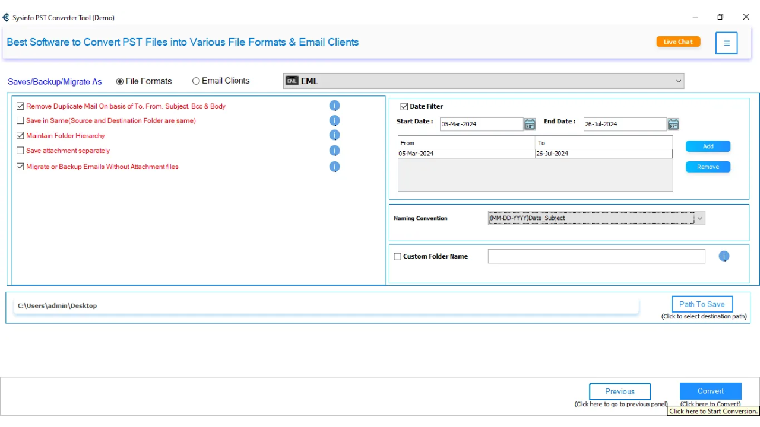Enable Save attachment separately
760x427 pixels.
click(x=20, y=151)
